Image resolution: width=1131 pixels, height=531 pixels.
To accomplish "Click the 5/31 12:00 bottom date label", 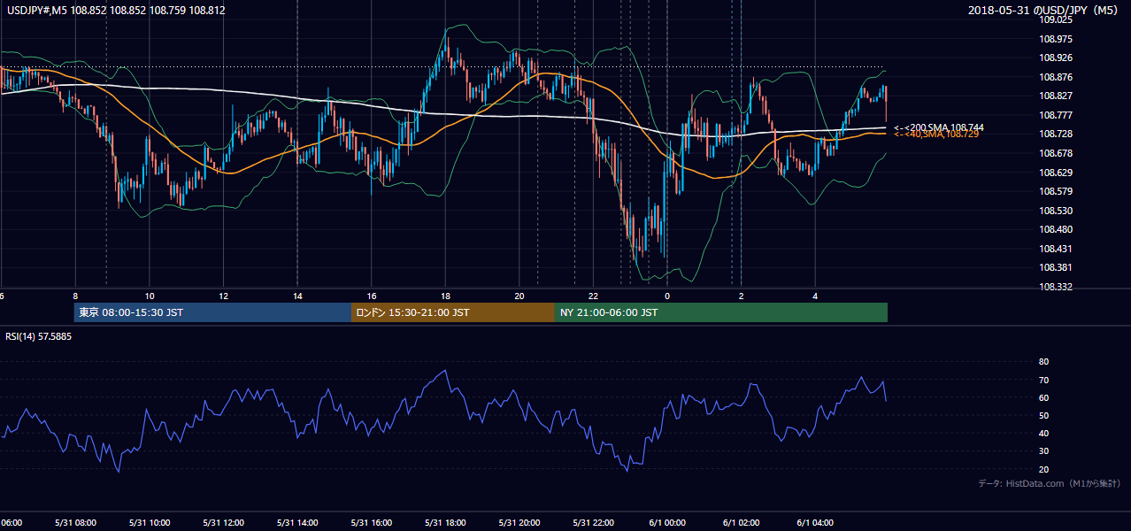I will 223,522.
